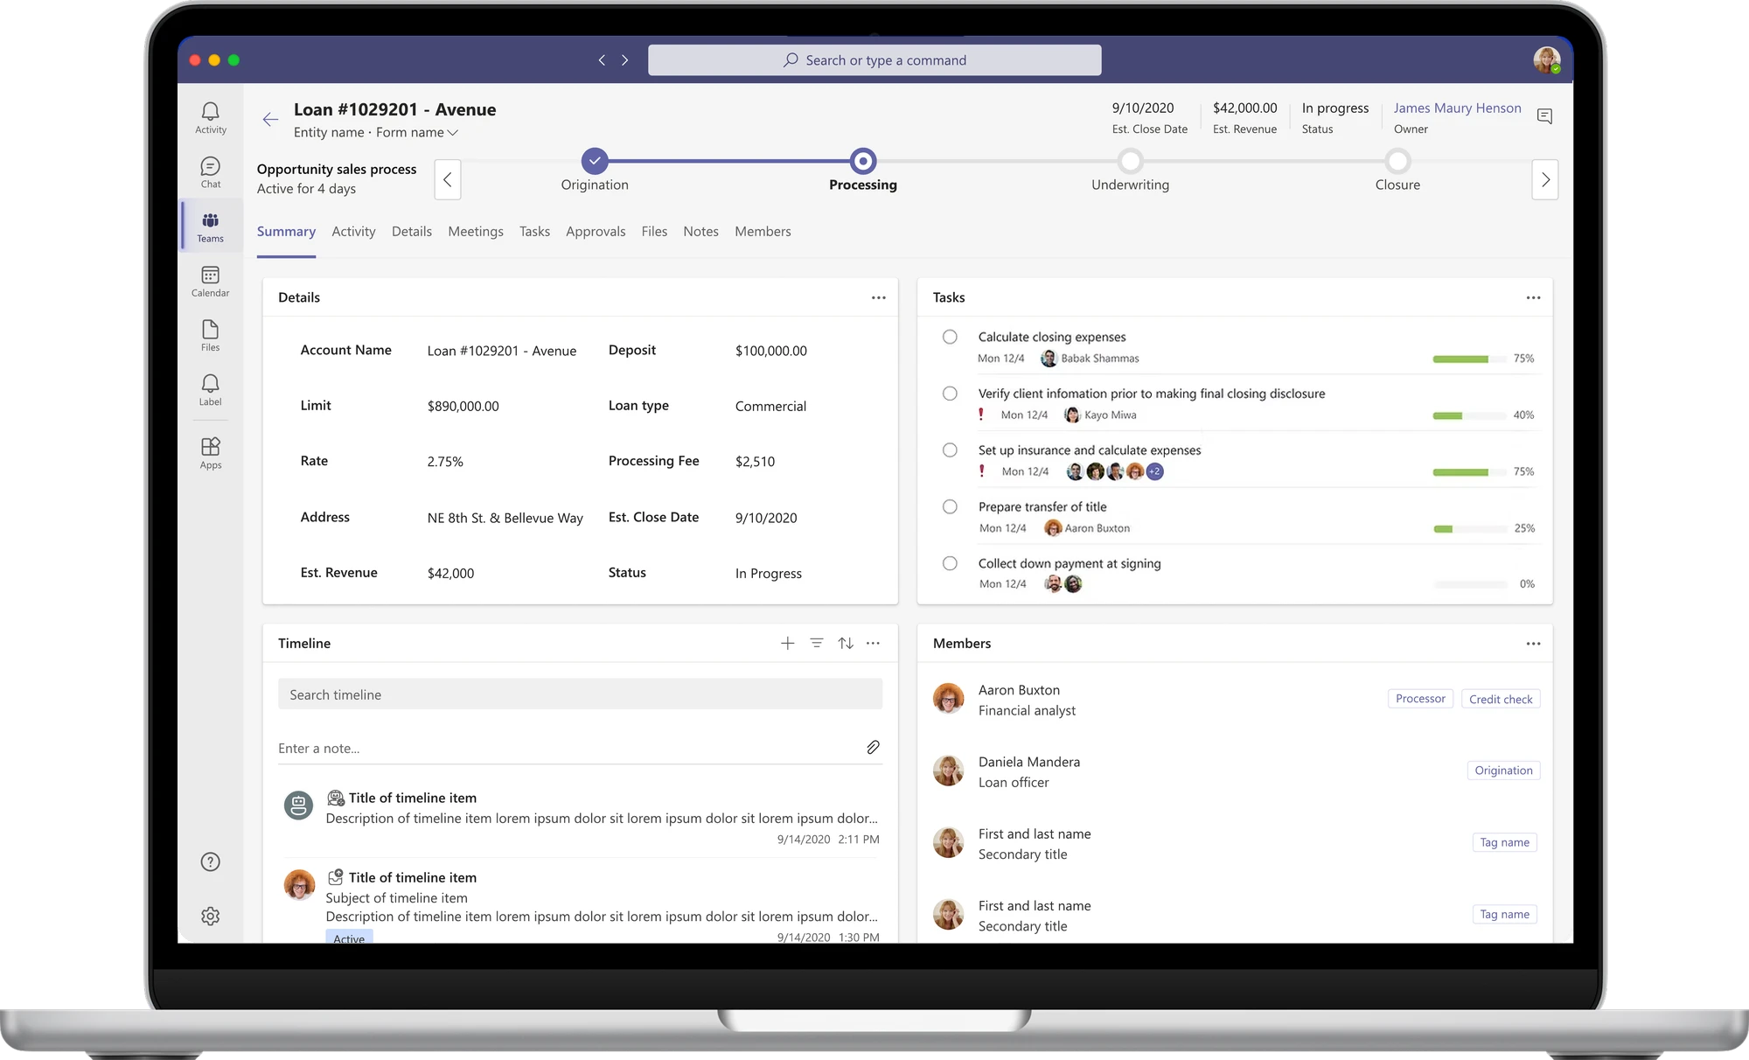Switch to the Activity tab

(x=353, y=231)
